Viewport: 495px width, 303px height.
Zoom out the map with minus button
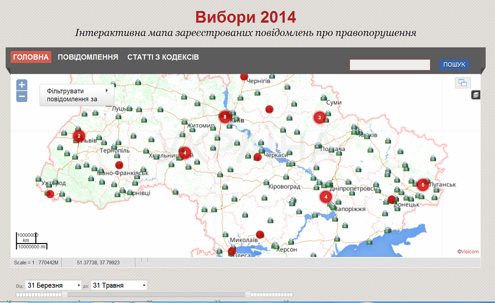click(22, 97)
